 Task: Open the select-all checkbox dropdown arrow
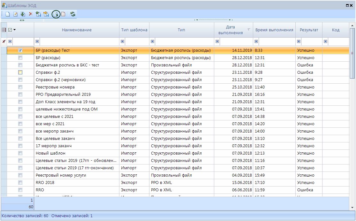pos(14,30)
